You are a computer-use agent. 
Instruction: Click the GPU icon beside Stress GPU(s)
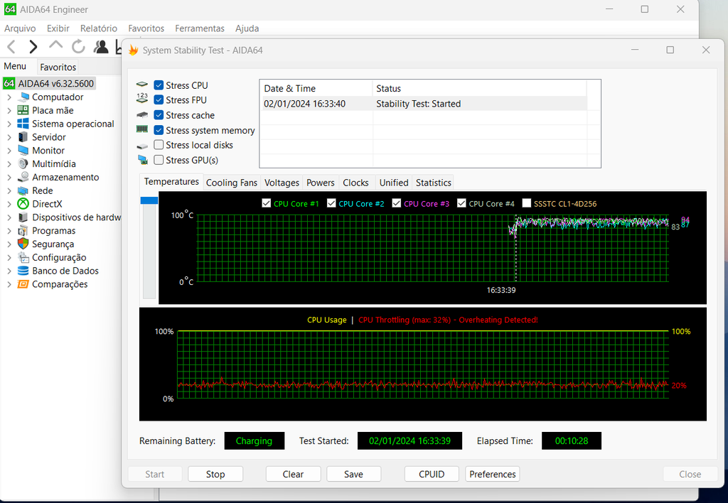(x=141, y=159)
